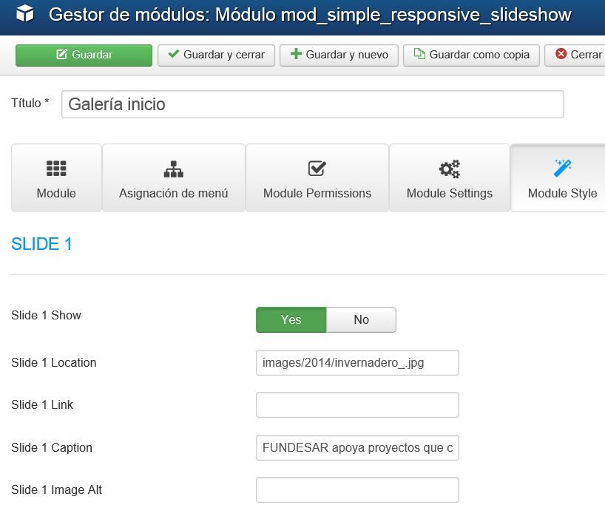Click into the Slide 1 Link field
605x522 pixels.
pyautogui.click(x=357, y=404)
